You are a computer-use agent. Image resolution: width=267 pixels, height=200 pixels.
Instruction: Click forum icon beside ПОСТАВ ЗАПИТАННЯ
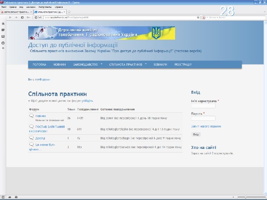tap(32, 127)
